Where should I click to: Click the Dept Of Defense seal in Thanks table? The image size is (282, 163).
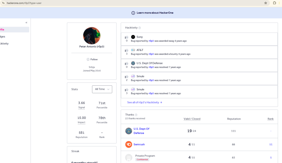[x=129, y=131]
